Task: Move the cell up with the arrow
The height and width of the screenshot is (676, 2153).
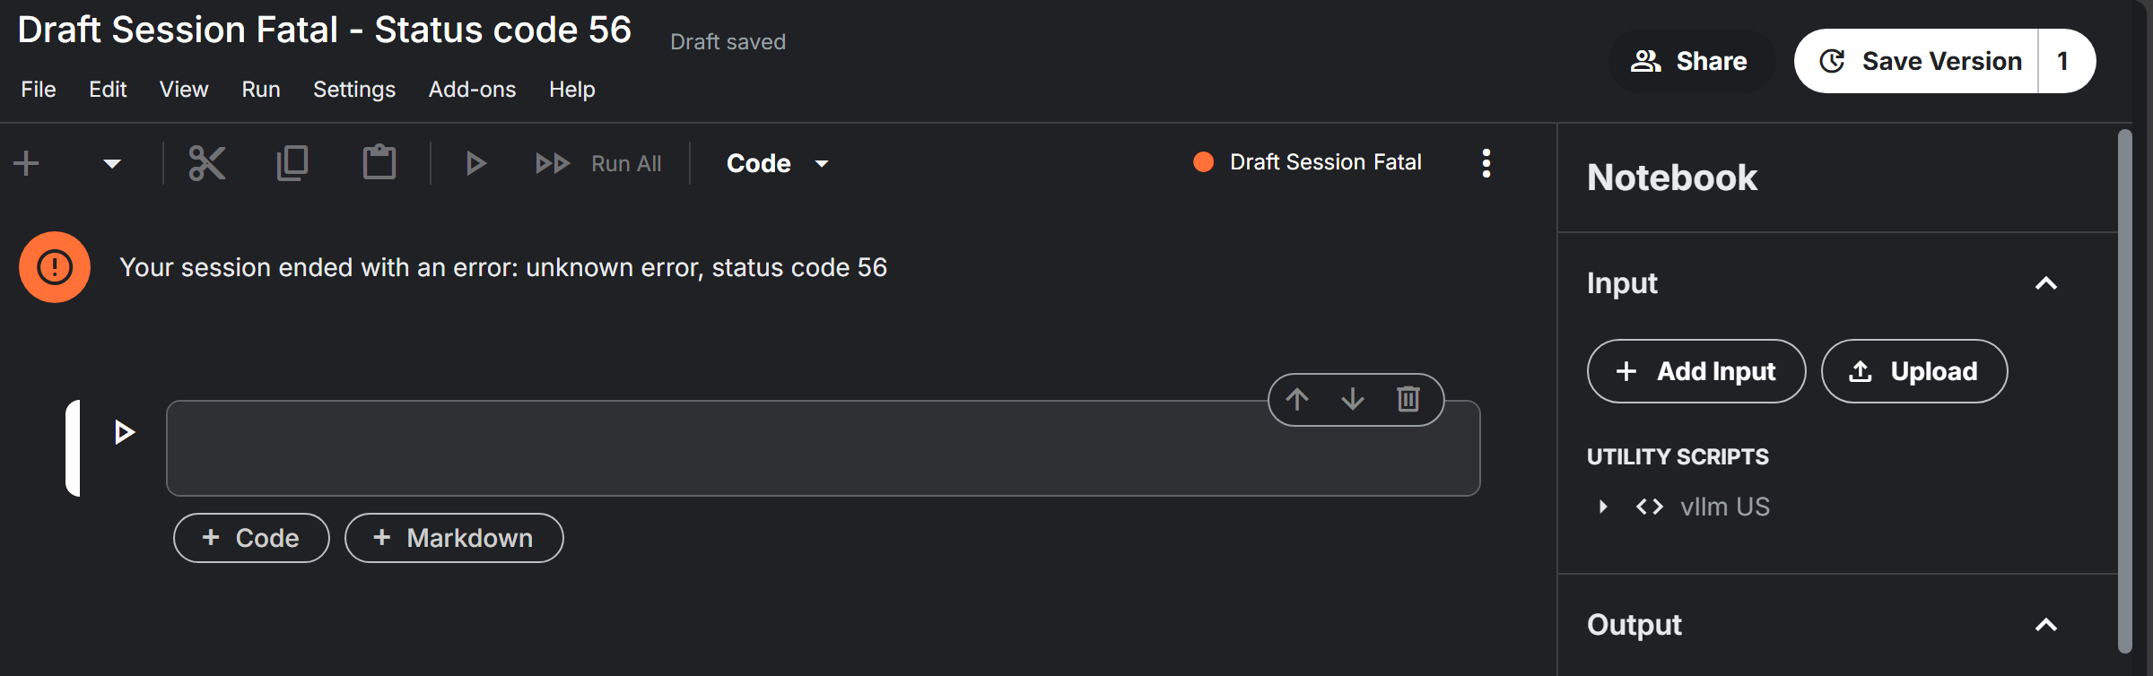Action: (x=1297, y=399)
